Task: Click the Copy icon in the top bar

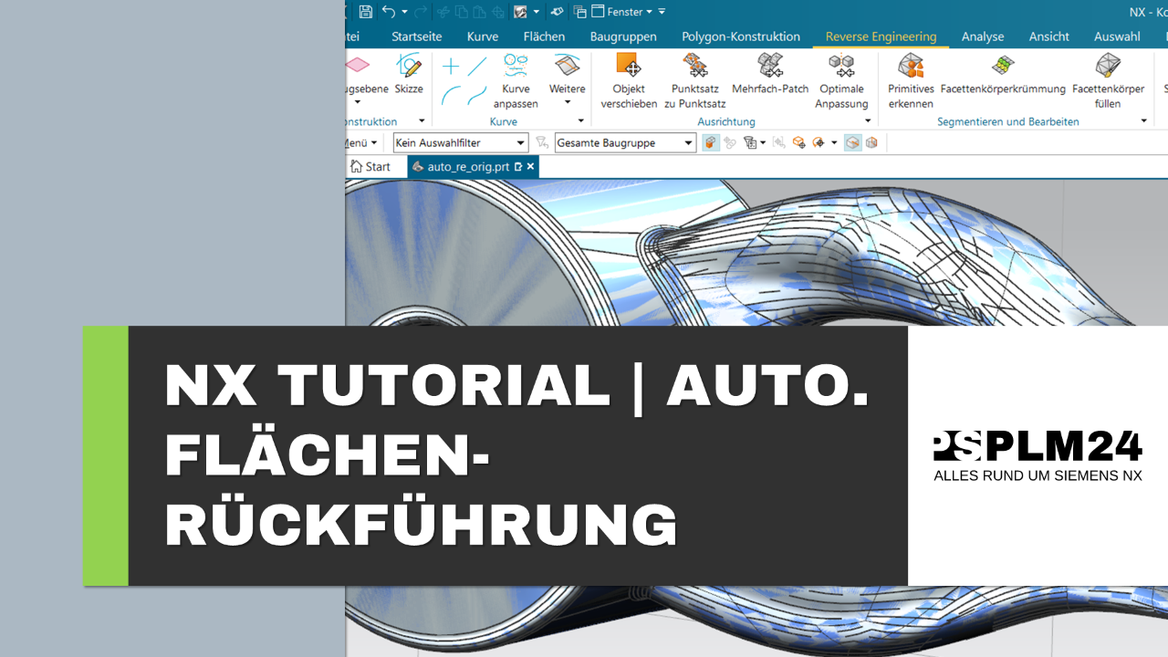Action: click(462, 12)
